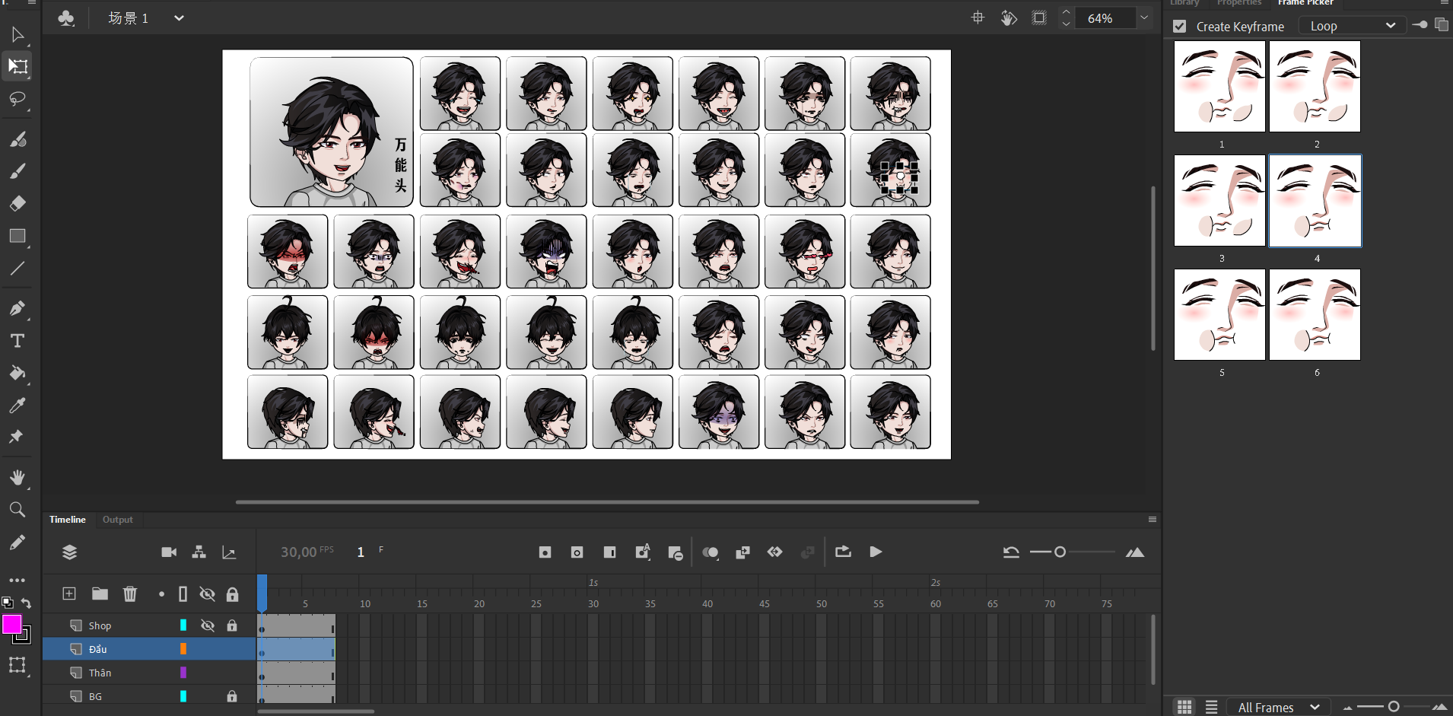Uncheck the Create Keyframe checkbox
Image resolution: width=1453 pixels, height=716 pixels.
pos(1180,27)
